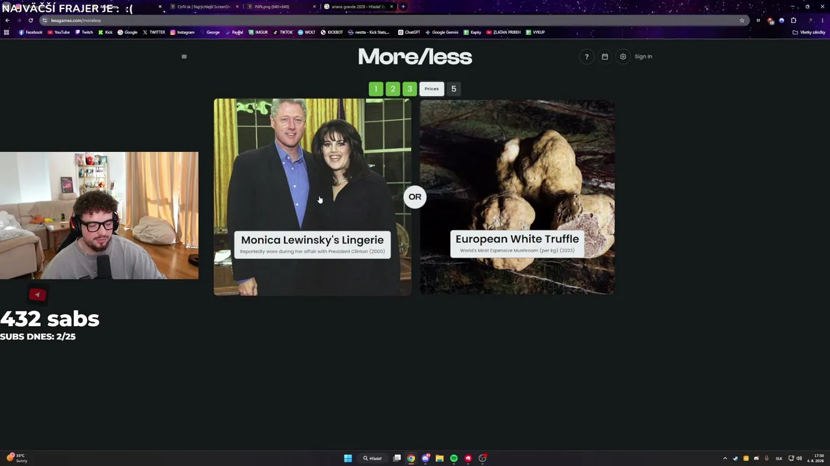The width and height of the screenshot is (830, 466).
Task: Select the Prices round tab
Action: click(x=432, y=89)
